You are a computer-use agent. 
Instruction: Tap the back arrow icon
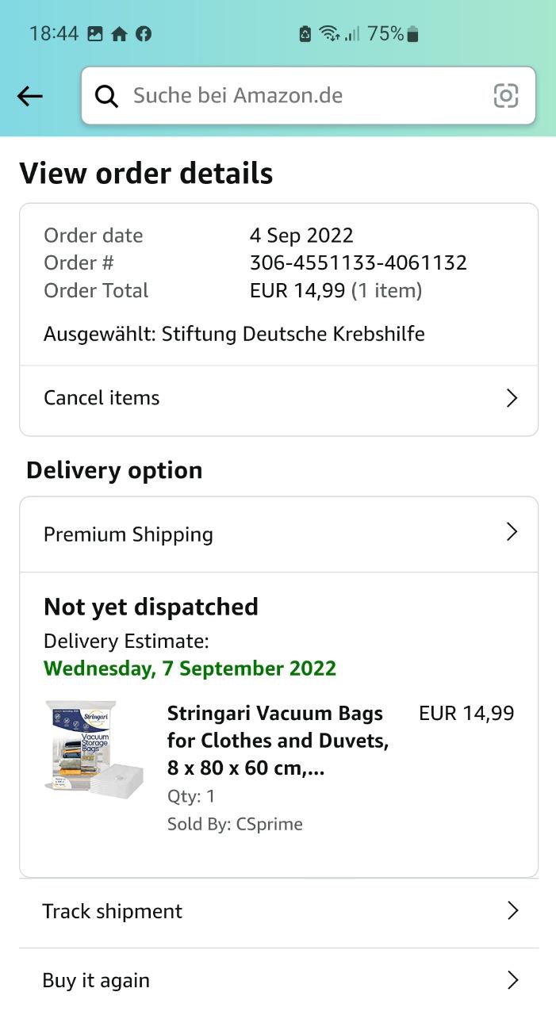pos(30,97)
